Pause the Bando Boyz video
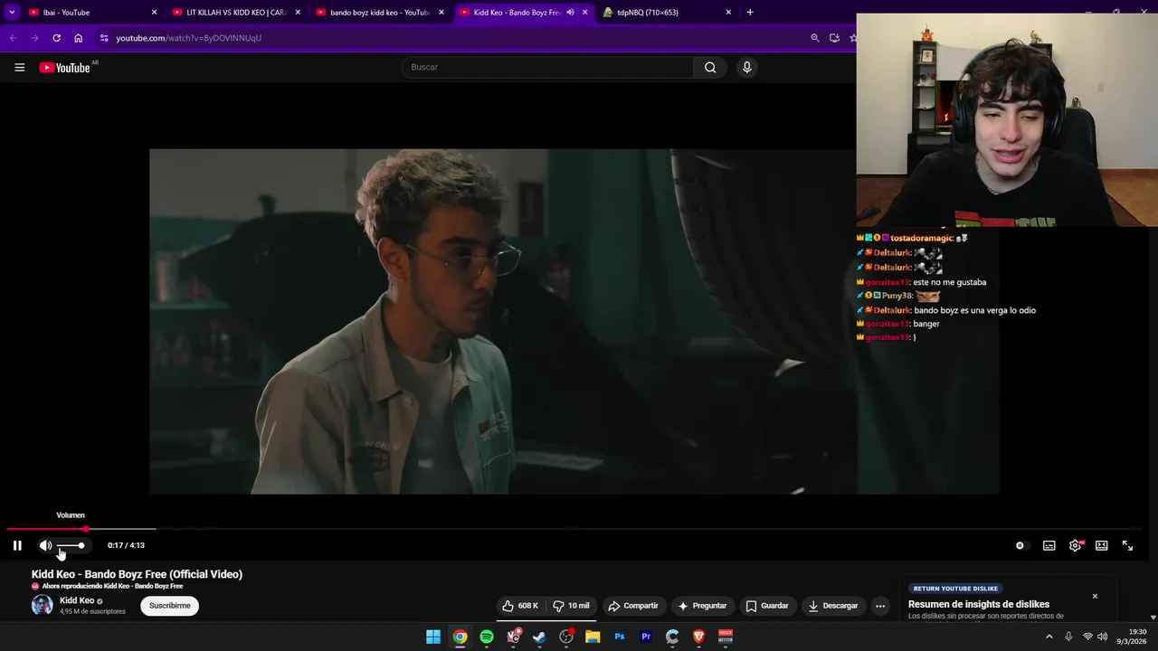The height and width of the screenshot is (651, 1158). (17, 545)
